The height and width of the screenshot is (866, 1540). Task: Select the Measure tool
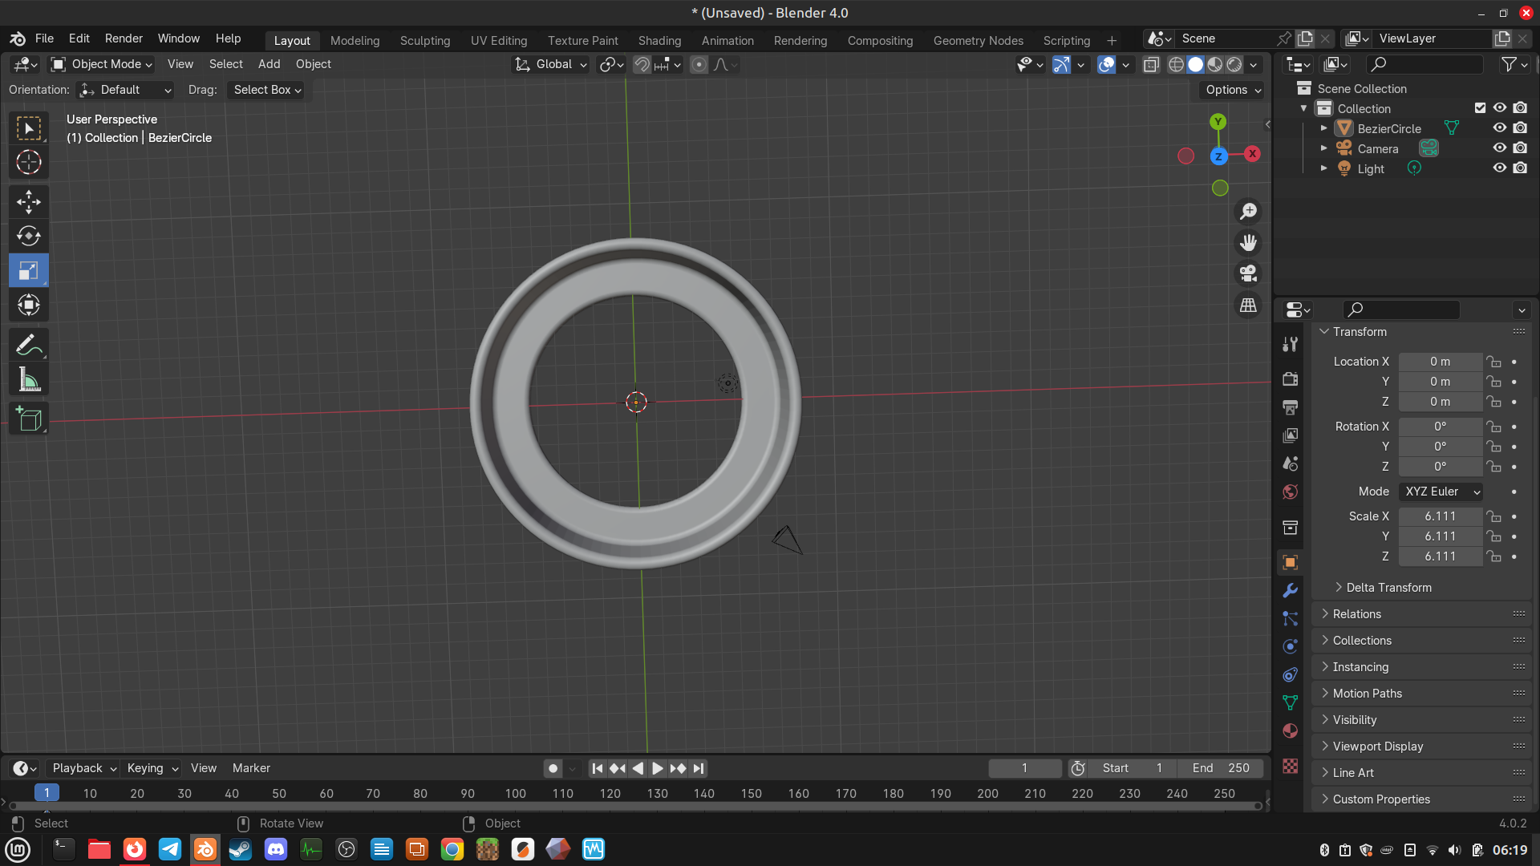point(29,380)
